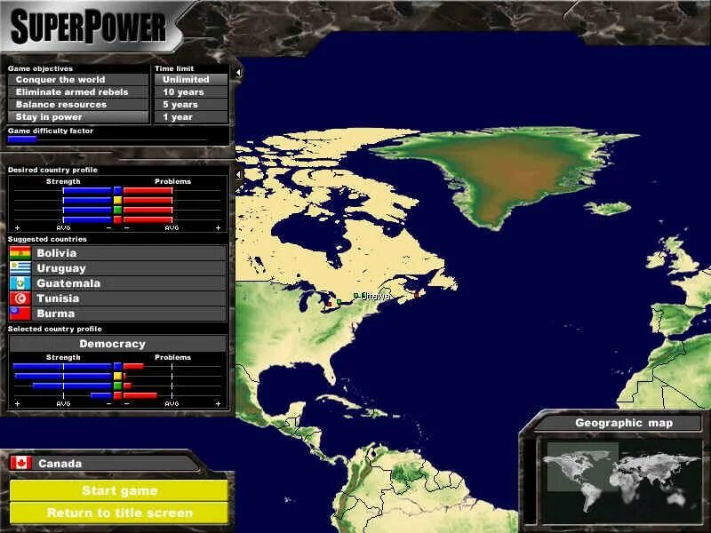Click last row red Problems bar in desired profile
Image resolution: width=711 pixels, height=533 pixels.
pyautogui.click(x=148, y=219)
